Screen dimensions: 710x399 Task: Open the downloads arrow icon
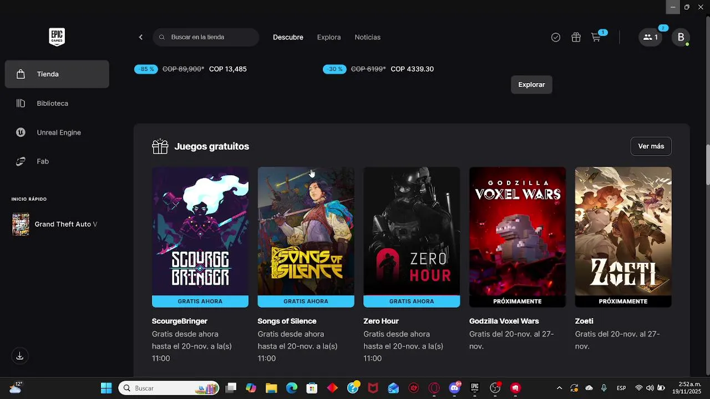tap(20, 356)
